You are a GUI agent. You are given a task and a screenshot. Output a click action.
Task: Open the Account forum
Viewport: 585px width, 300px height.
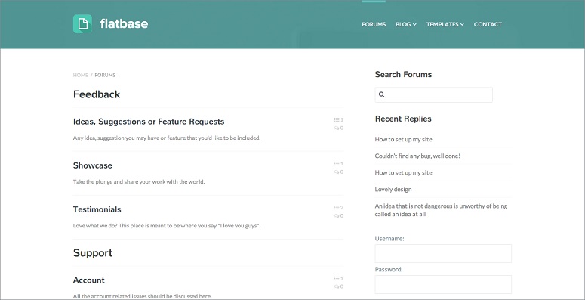(89, 280)
